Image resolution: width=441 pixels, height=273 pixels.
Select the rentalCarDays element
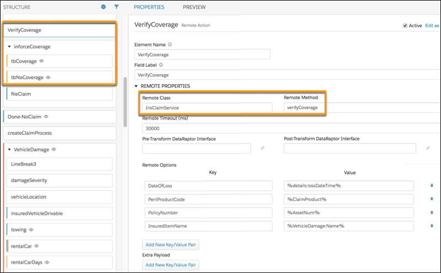[x=60, y=263]
